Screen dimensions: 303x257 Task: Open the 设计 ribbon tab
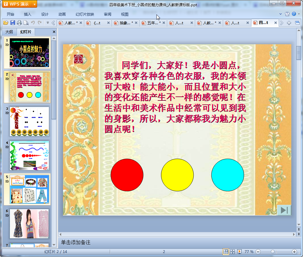pos(45,14)
